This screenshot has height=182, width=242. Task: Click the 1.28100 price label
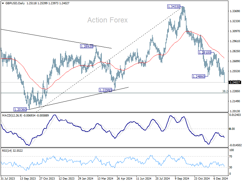point(204,52)
